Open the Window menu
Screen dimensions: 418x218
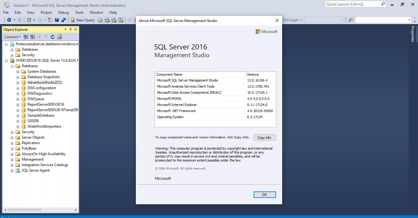click(x=96, y=13)
